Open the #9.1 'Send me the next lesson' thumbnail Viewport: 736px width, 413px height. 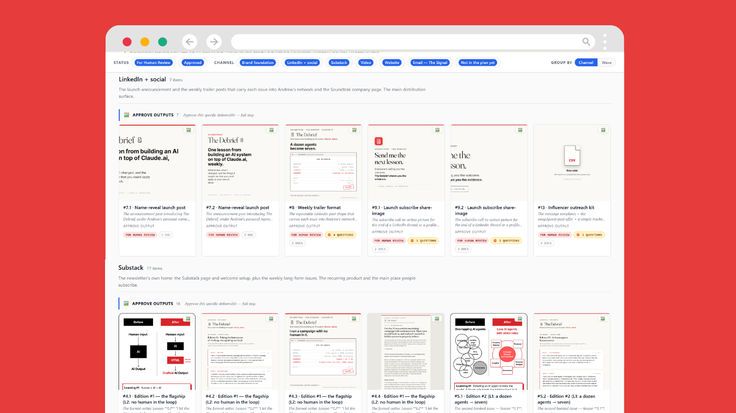(x=406, y=163)
